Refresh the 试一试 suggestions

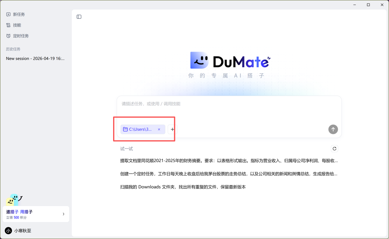click(334, 149)
